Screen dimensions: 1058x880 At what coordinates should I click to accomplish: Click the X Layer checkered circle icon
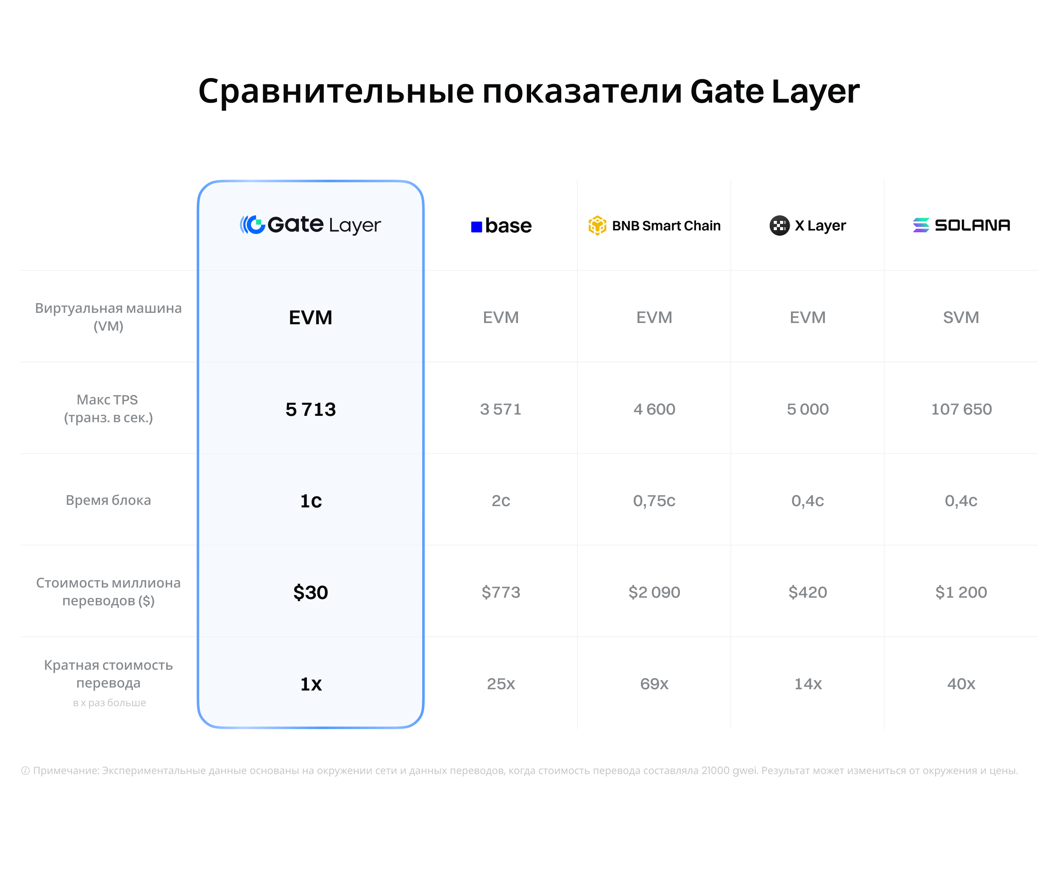tap(779, 225)
